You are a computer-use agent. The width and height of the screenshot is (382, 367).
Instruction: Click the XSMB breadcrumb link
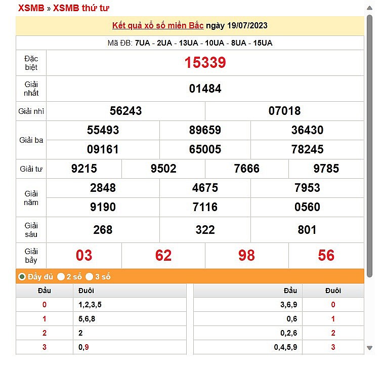[30, 8]
